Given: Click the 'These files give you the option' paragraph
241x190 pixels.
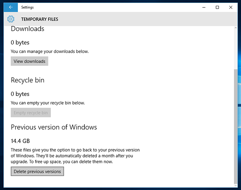Looking at the screenshot, I should click(75, 156).
